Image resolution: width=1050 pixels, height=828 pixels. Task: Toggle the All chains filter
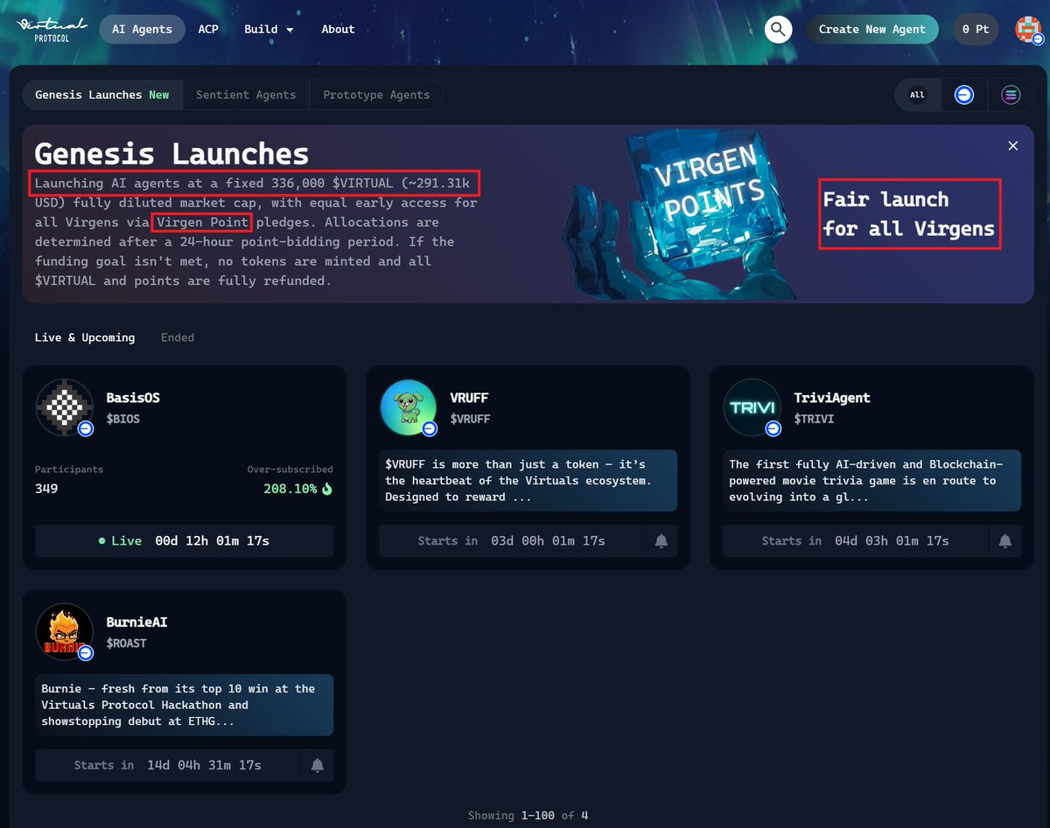tap(917, 94)
